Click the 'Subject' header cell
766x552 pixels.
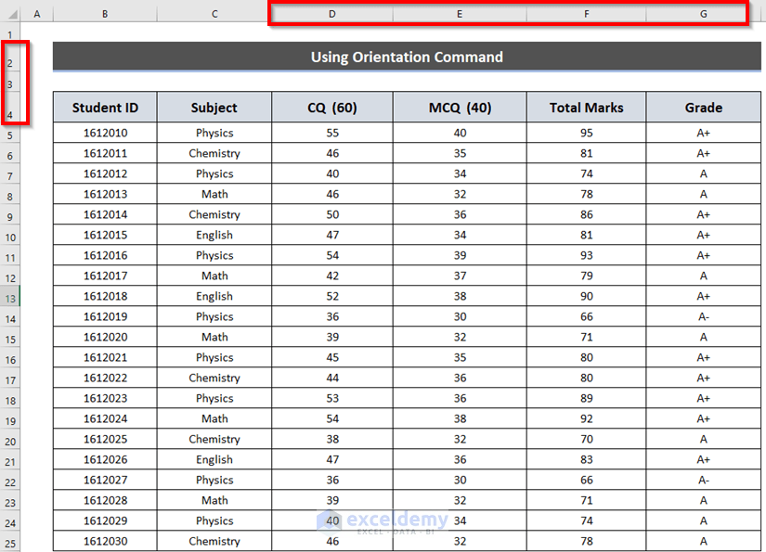(x=214, y=108)
